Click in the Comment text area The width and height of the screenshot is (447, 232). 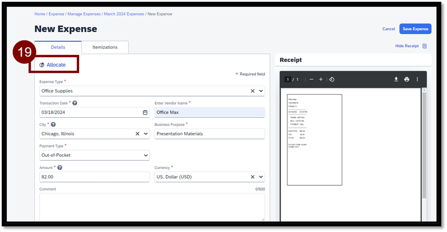(152, 207)
